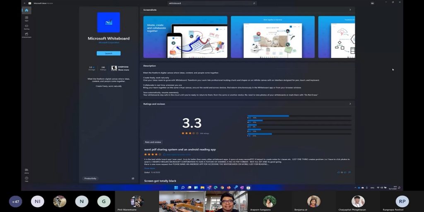
Task: Select the Productivity category tag
Action: (90, 178)
